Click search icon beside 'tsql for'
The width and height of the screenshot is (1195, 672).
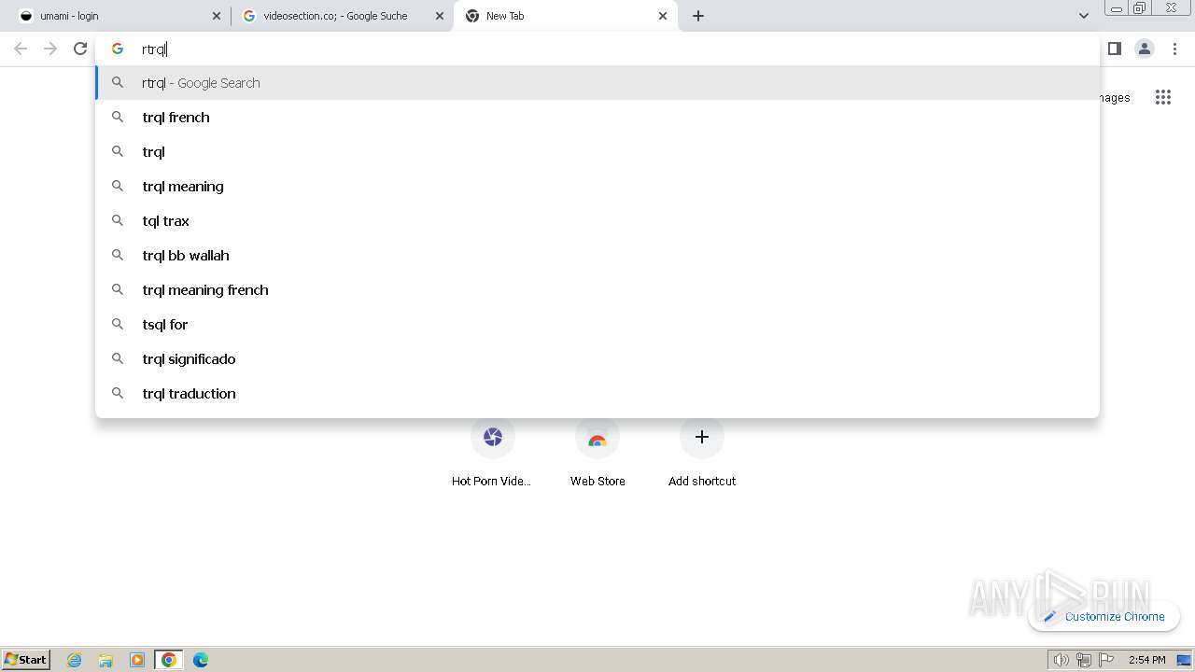click(118, 324)
